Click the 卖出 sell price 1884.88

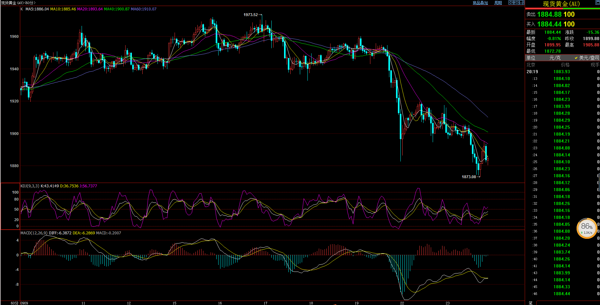(x=550, y=15)
